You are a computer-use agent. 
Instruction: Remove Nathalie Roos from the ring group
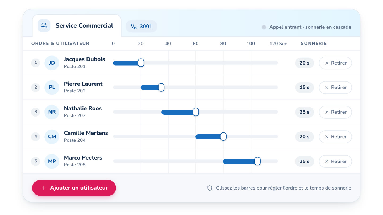[335, 112]
